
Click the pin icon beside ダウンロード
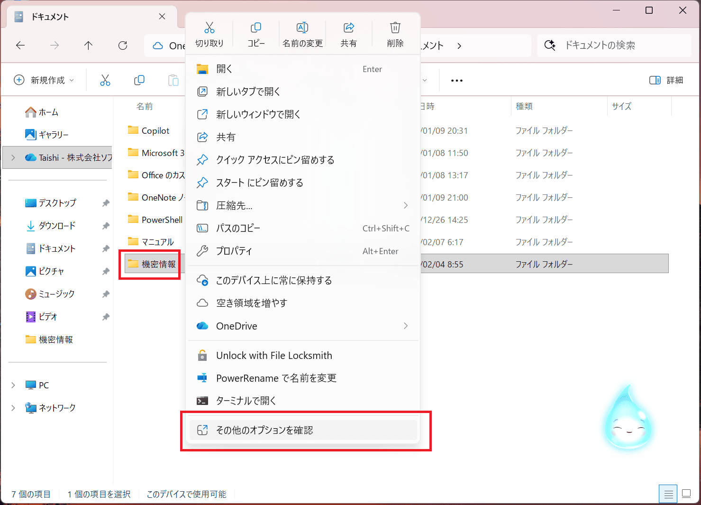click(x=106, y=226)
